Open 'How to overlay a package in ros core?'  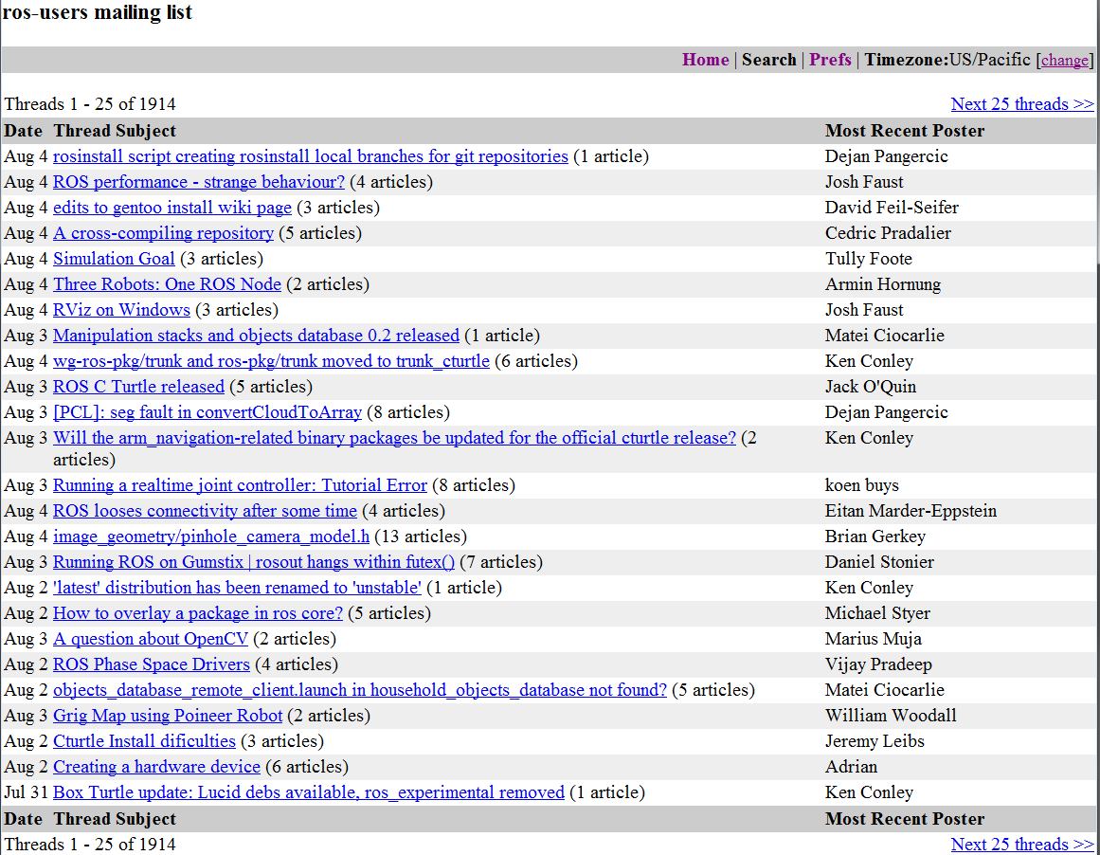[198, 613]
